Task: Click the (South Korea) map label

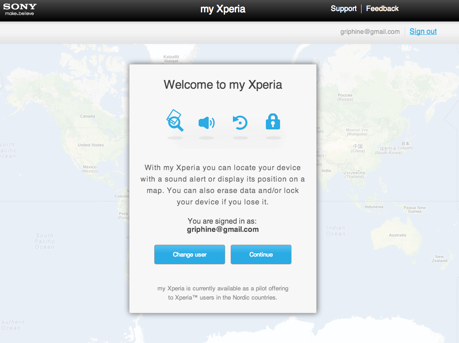Action: pos(389,151)
